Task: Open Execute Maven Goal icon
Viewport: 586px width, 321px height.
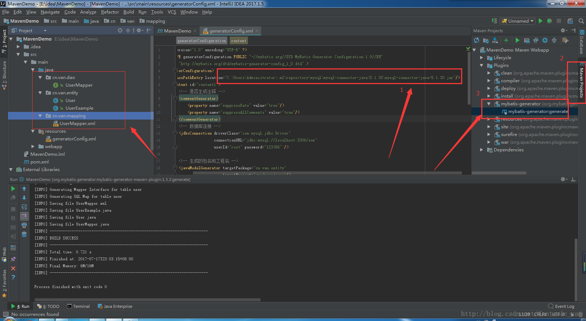Action: coord(527,40)
